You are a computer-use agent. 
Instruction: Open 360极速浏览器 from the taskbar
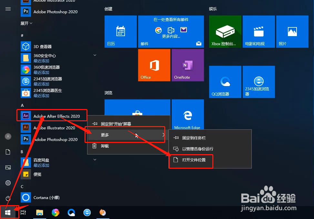coord(55,213)
